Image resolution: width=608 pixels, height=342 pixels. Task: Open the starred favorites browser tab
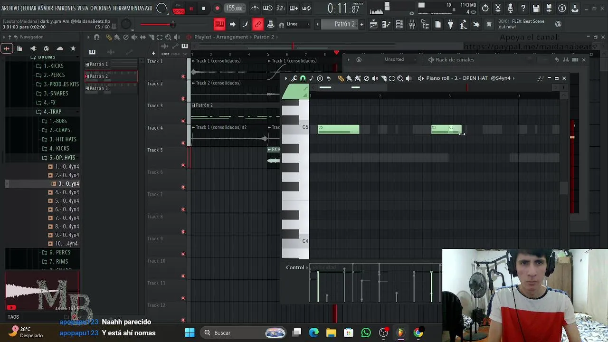click(x=73, y=48)
